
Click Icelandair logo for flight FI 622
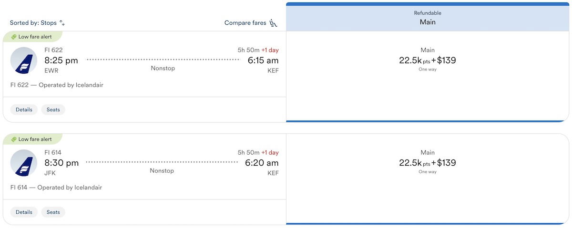[24, 60]
